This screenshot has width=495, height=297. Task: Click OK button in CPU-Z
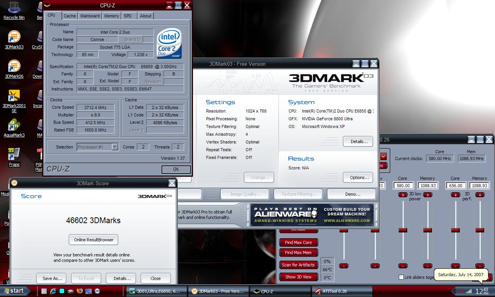pos(176,169)
